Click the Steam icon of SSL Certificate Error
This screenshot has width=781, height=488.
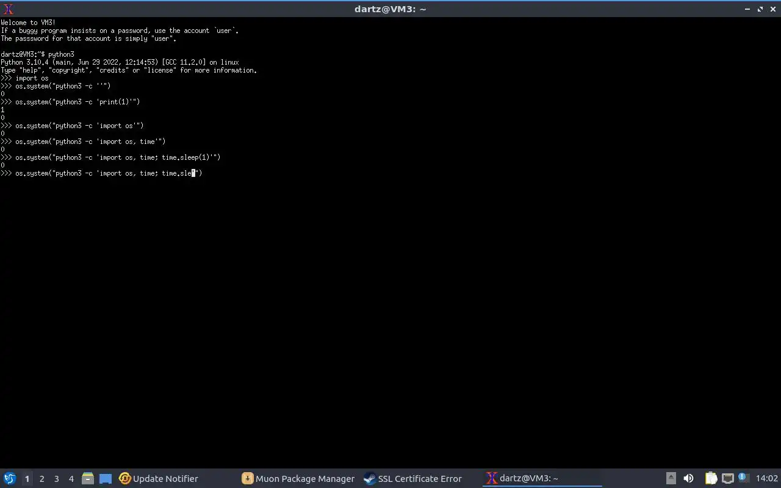[x=370, y=479]
